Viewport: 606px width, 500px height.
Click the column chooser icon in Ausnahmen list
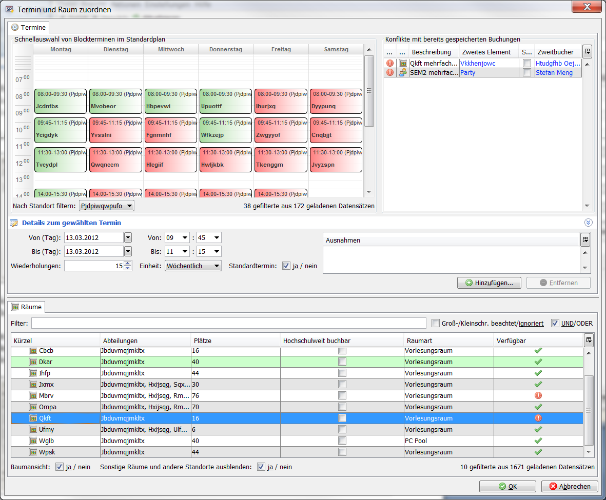click(x=585, y=239)
